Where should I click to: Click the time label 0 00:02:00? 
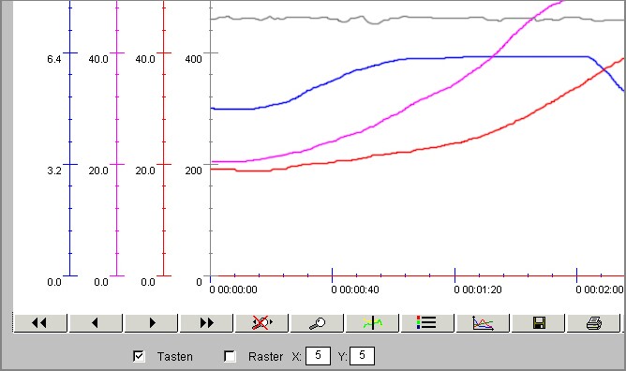(x=600, y=289)
